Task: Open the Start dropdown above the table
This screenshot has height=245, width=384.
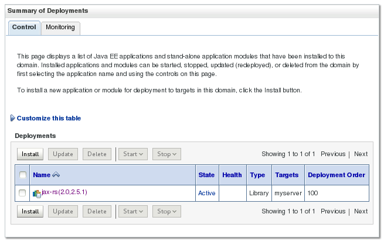Action: 132,154
